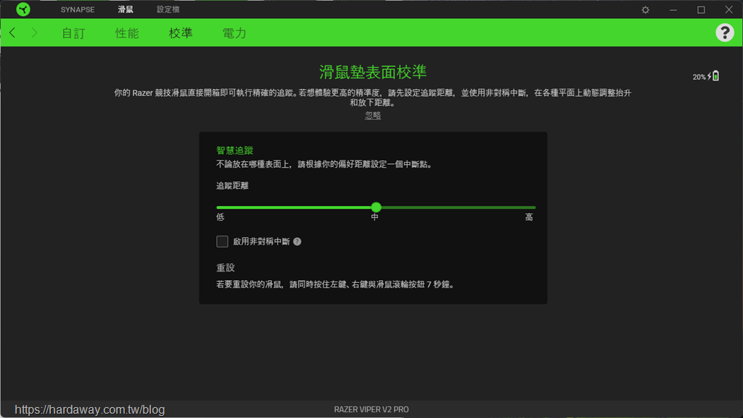Set tracking distance to 高
Viewport: 743px width, 418px height.
tap(529, 217)
